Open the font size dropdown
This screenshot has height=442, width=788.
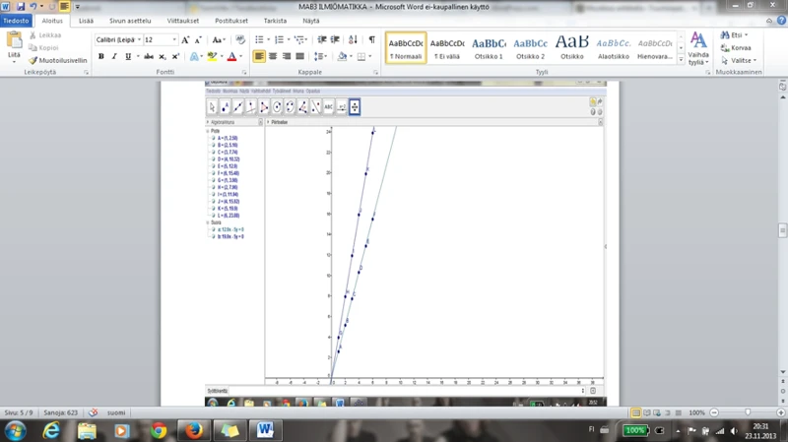point(175,40)
